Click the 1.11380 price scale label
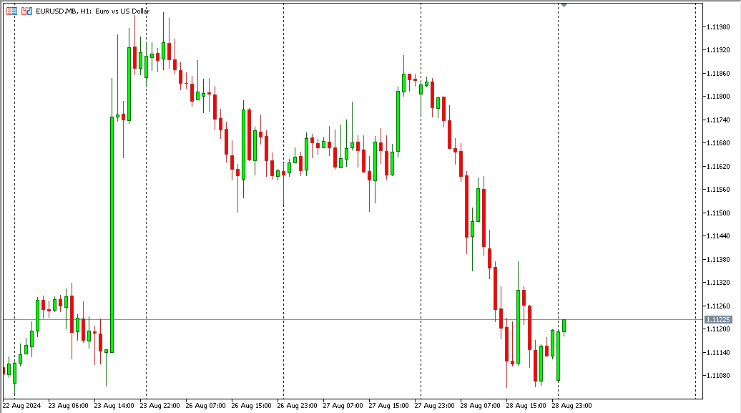 point(718,260)
